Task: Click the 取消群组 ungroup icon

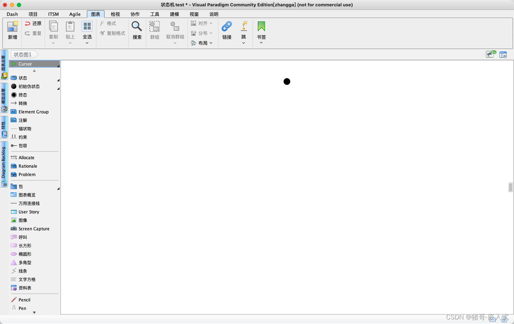Action: [175, 27]
